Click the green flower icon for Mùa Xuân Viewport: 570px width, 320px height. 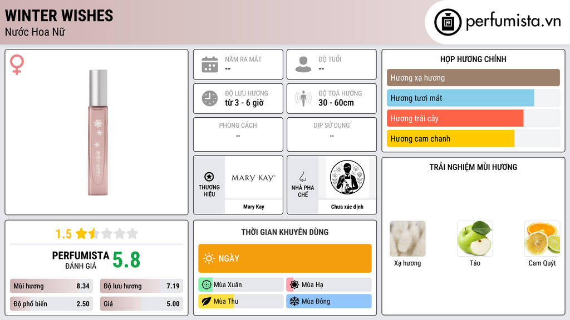[x=207, y=285]
